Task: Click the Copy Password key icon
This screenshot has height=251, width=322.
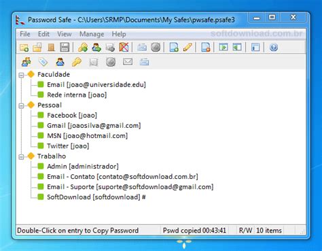Action: 83,48
